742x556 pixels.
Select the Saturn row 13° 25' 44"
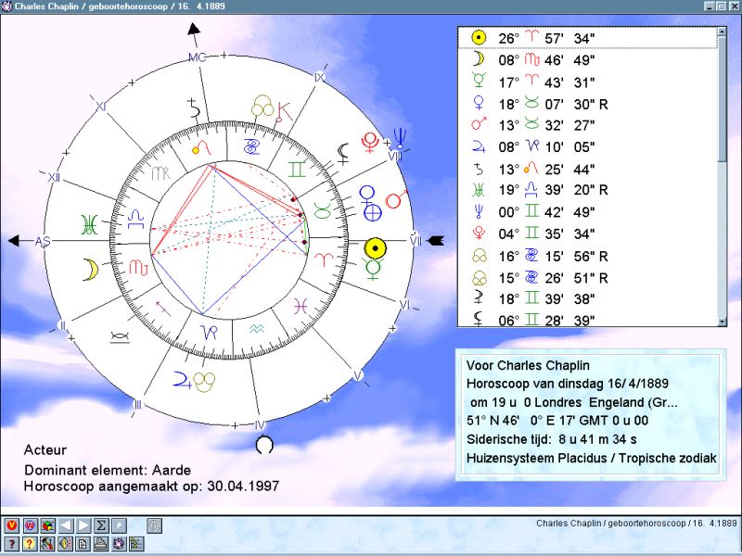tap(588, 169)
